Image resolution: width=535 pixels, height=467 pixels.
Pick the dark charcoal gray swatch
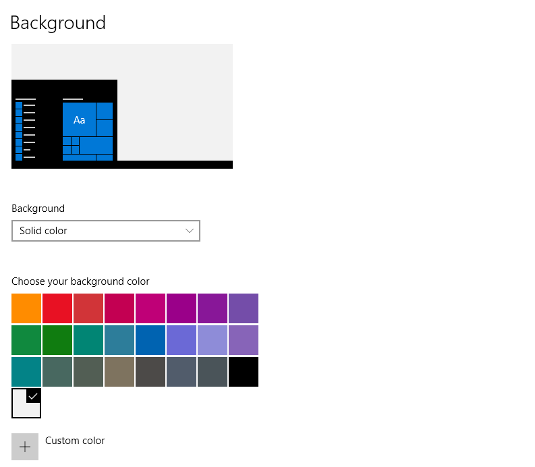point(150,372)
